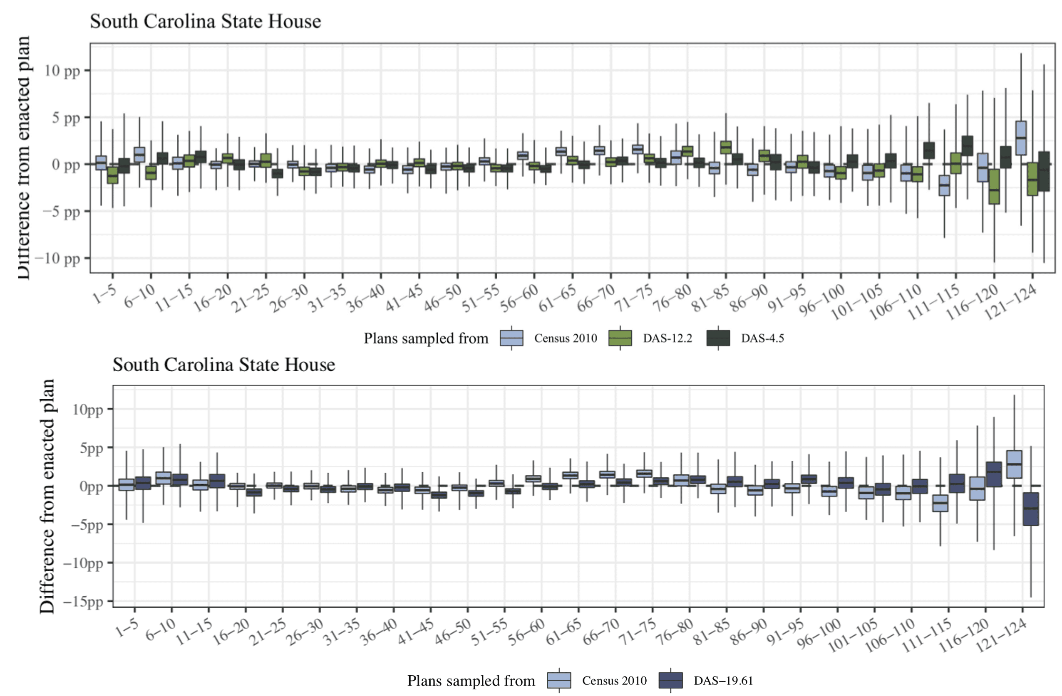1062x696 pixels.
Task: Click the 5pp y-axis label, bottom chart
Action: [x=92, y=448]
